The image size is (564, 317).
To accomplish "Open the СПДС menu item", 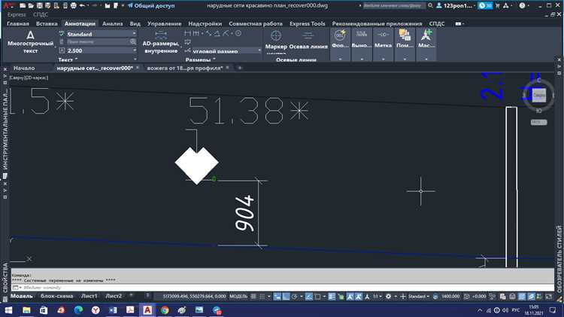I will [41, 14].
